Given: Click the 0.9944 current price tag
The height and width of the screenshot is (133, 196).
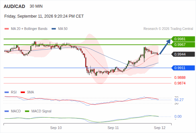Looking at the screenshot, I should 183,54.
